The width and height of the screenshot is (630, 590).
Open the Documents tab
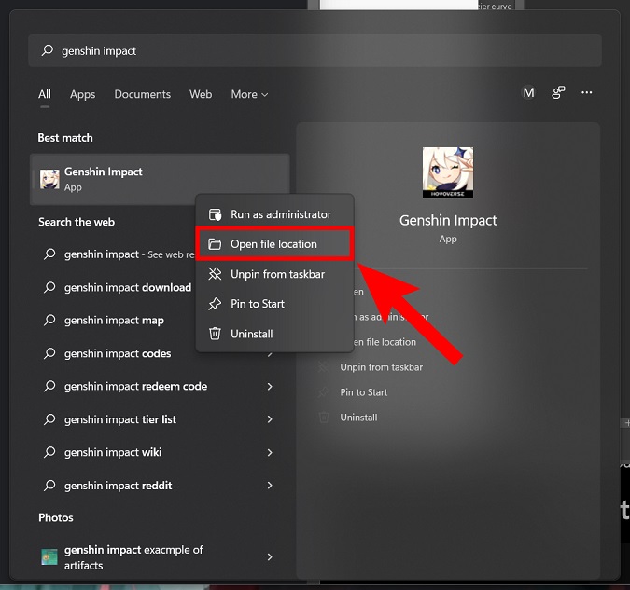(142, 94)
